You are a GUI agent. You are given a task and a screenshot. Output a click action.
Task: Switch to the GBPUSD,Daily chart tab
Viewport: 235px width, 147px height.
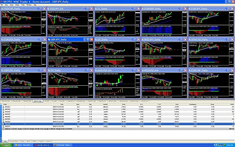(27, 101)
